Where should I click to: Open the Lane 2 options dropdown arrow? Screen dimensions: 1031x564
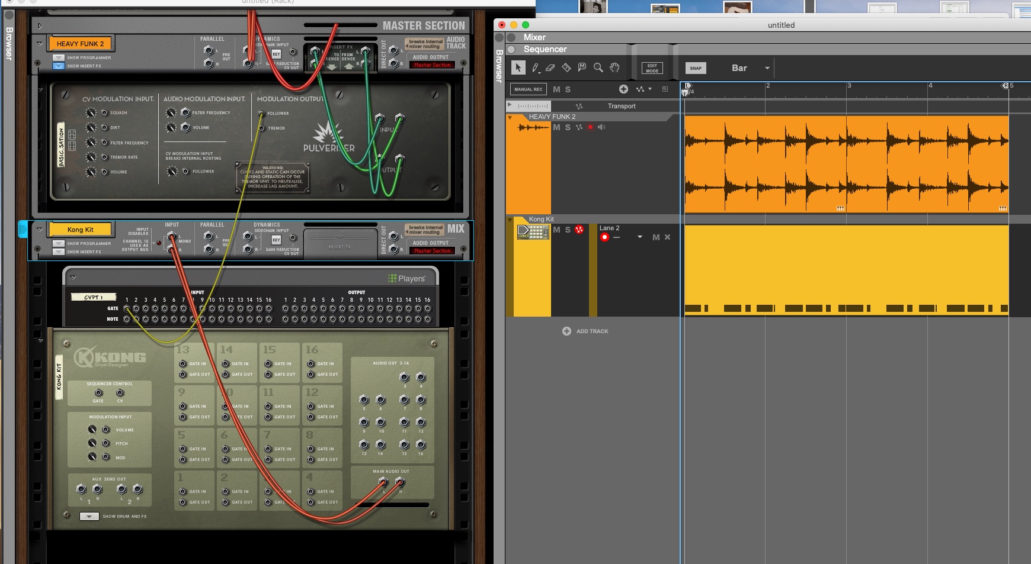click(x=640, y=237)
